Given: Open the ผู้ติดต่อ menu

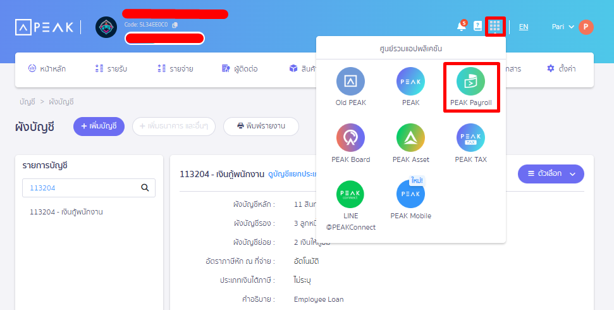Looking at the screenshot, I should point(240,68).
